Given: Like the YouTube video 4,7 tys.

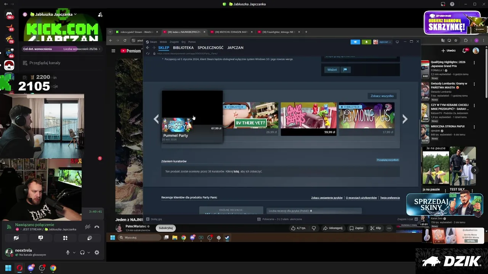Looking at the screenshot, I should (299, 228).
